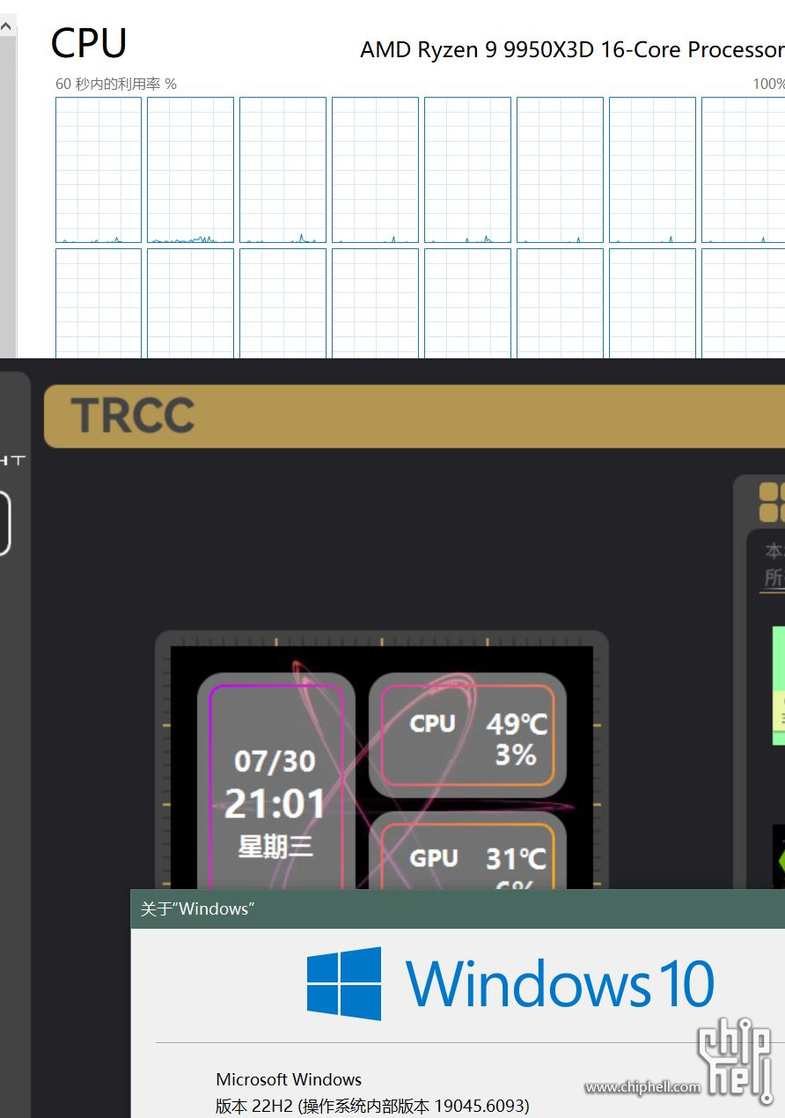Viewport: 785px width, 1118px height.
Task: Click the TRCC logo in the gold header
Action: coord(133,416)
